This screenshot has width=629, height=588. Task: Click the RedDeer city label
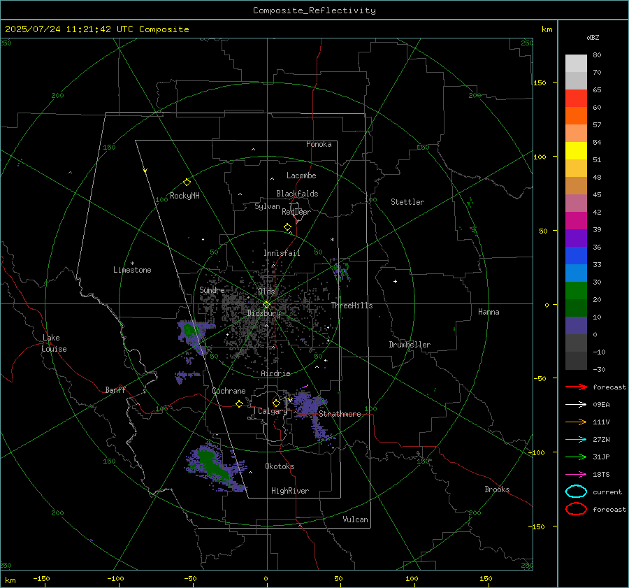[x=296, y=212]
